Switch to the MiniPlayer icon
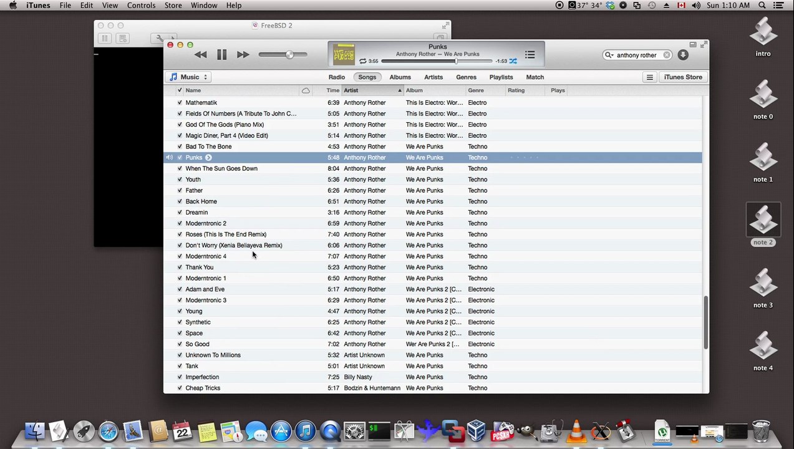794x449 pixels. [x=692, y=44]
